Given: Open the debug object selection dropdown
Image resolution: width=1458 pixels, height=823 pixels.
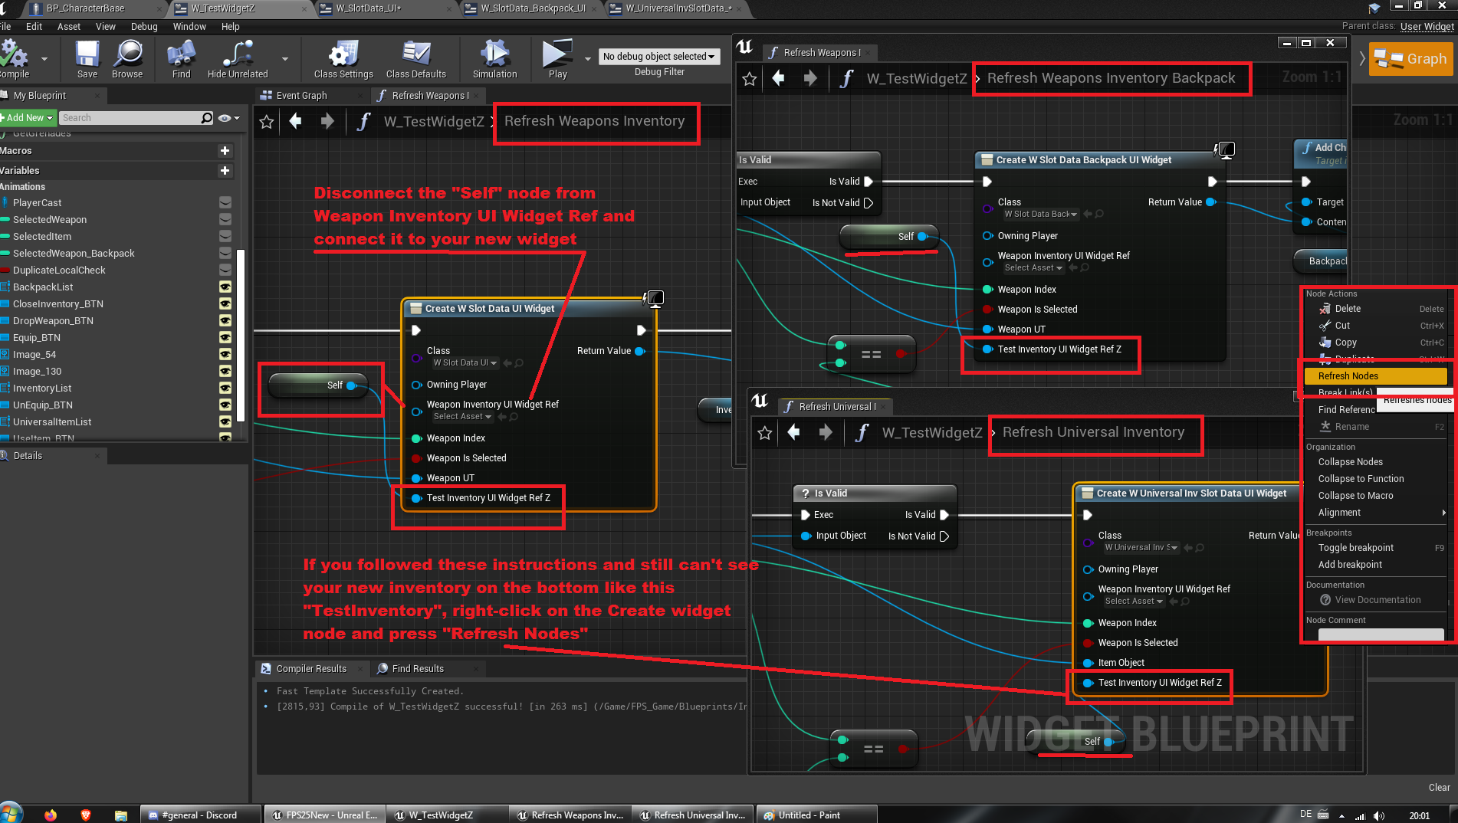Looking at the screenshot, I should pyautogui.click(x=658, y=57).
